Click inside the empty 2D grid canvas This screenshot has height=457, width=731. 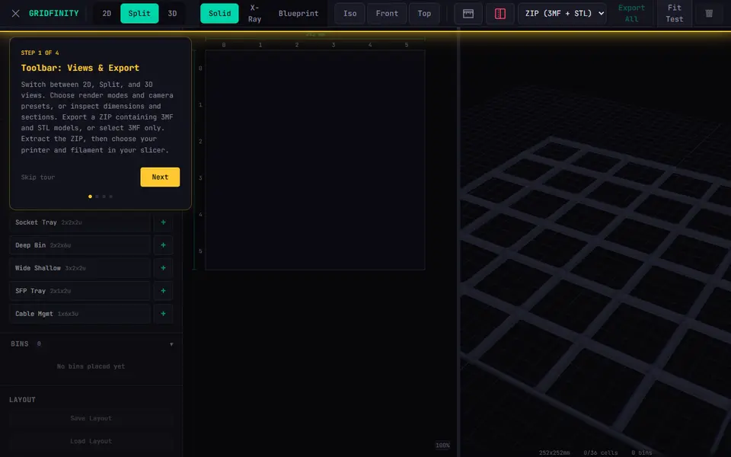click(x=315, y=159)
